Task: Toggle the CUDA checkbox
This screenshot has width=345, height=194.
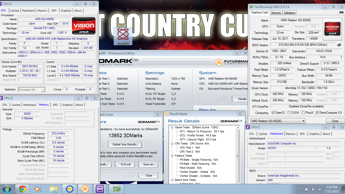Action: [x=289, y=113]
